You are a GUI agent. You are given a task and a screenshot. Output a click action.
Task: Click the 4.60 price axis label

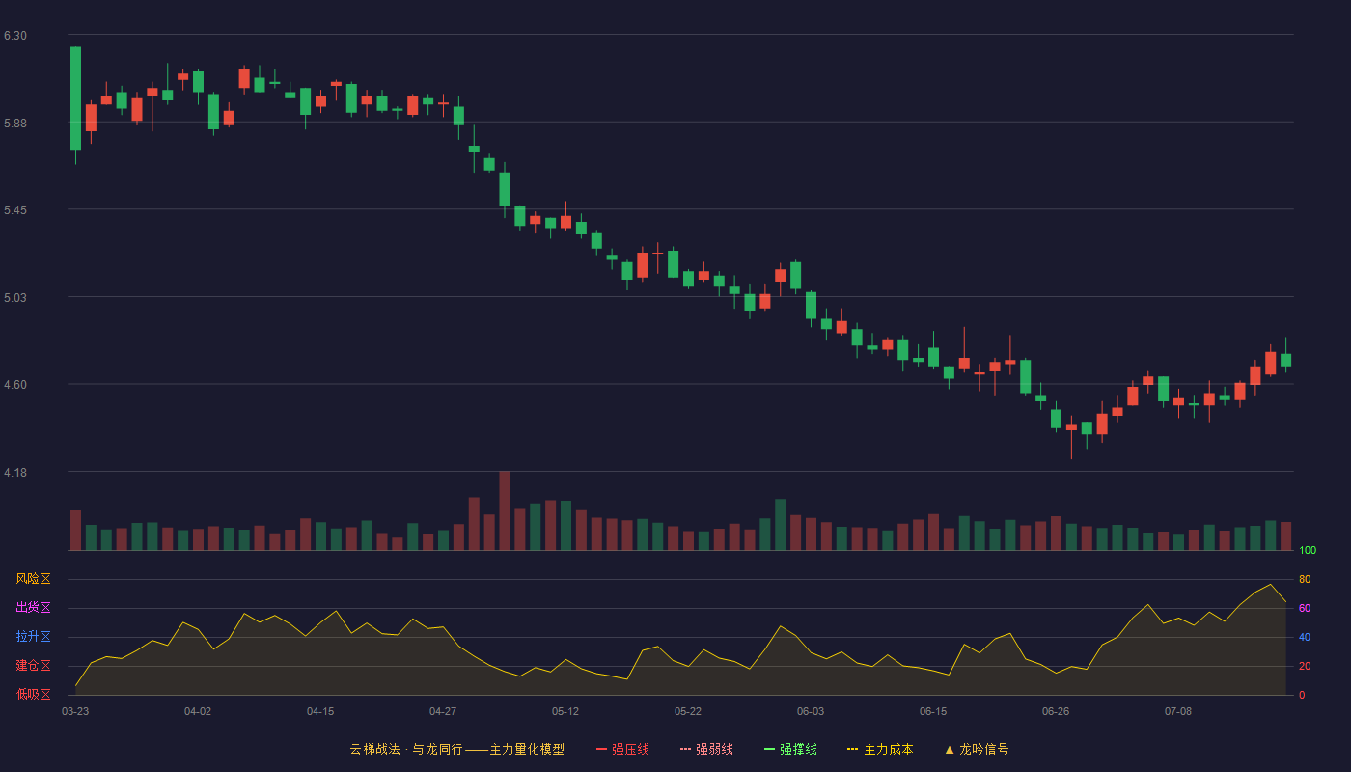(15, 384)
